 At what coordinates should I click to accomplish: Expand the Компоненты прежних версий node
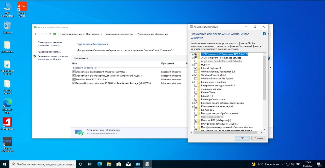[x=192, y=106]
